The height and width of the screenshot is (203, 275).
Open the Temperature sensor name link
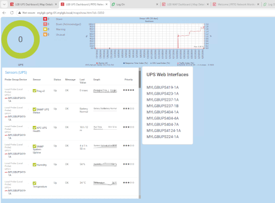40,186
